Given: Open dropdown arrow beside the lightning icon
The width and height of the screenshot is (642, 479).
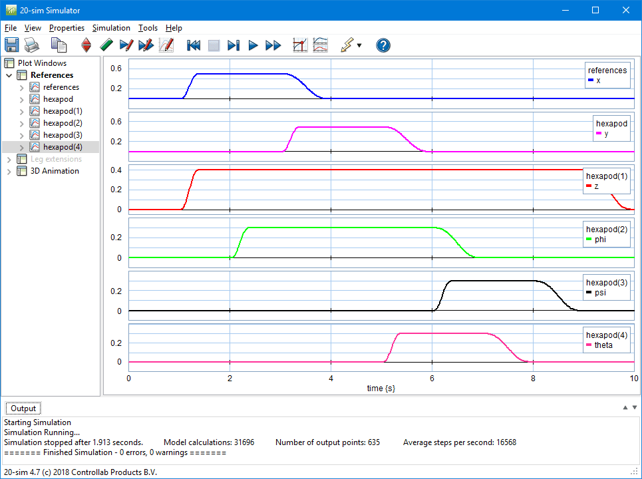Looking at the screenshot, I should 359,46.
